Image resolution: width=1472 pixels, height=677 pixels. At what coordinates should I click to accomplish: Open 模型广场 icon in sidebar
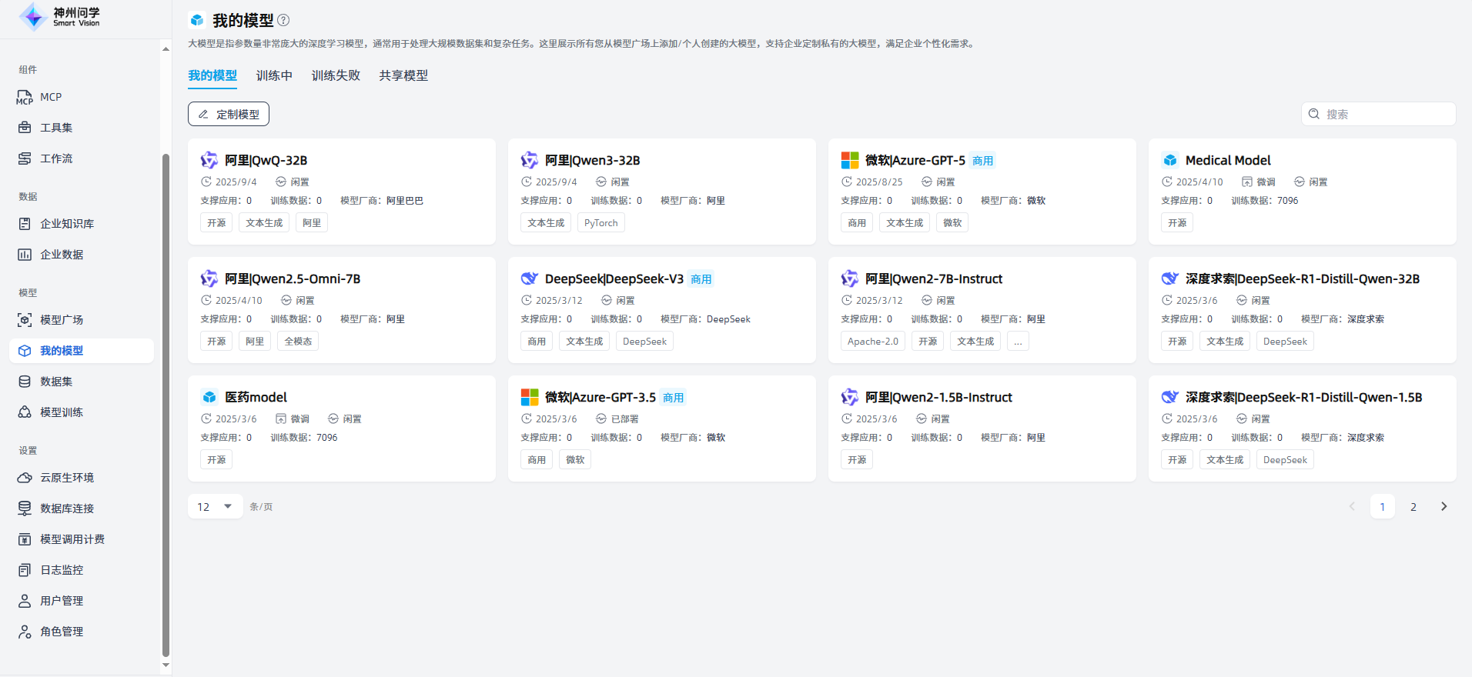click(25, 320)
